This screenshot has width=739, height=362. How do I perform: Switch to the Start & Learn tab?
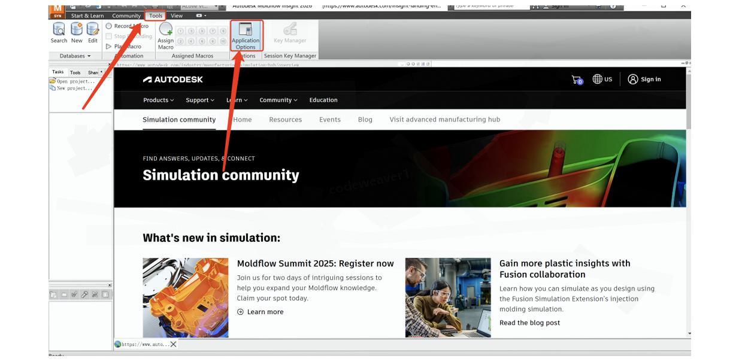[87, 16]
